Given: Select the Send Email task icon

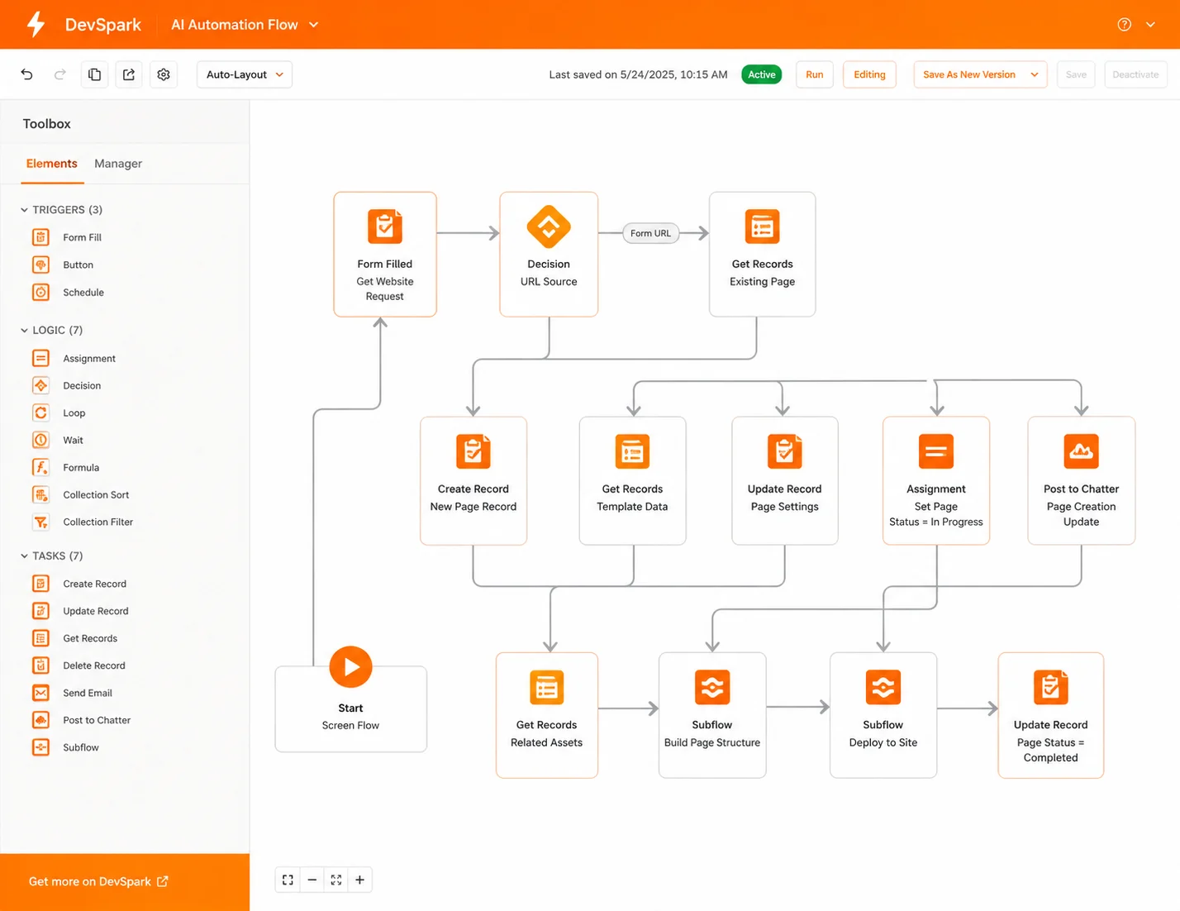Looking at the screenshot, I should tap(40, 693).
